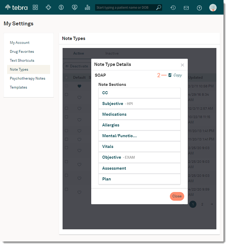The height and width of the screenshot is (246, 228).
Task: Close the Note Type Details dialog with X
Action: point(182,65)
